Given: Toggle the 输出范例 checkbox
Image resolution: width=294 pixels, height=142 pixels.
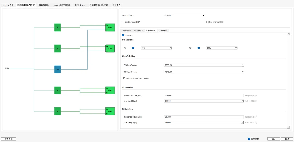Looking at the screenshot, I should pos(249,139).
